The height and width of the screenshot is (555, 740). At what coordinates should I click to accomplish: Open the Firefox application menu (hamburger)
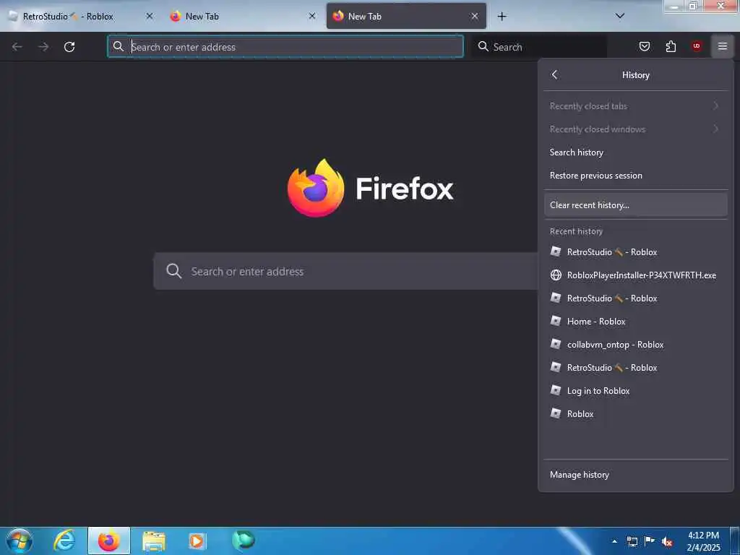[722, 46]
